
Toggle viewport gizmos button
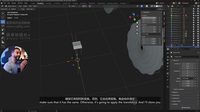point(142,6)
